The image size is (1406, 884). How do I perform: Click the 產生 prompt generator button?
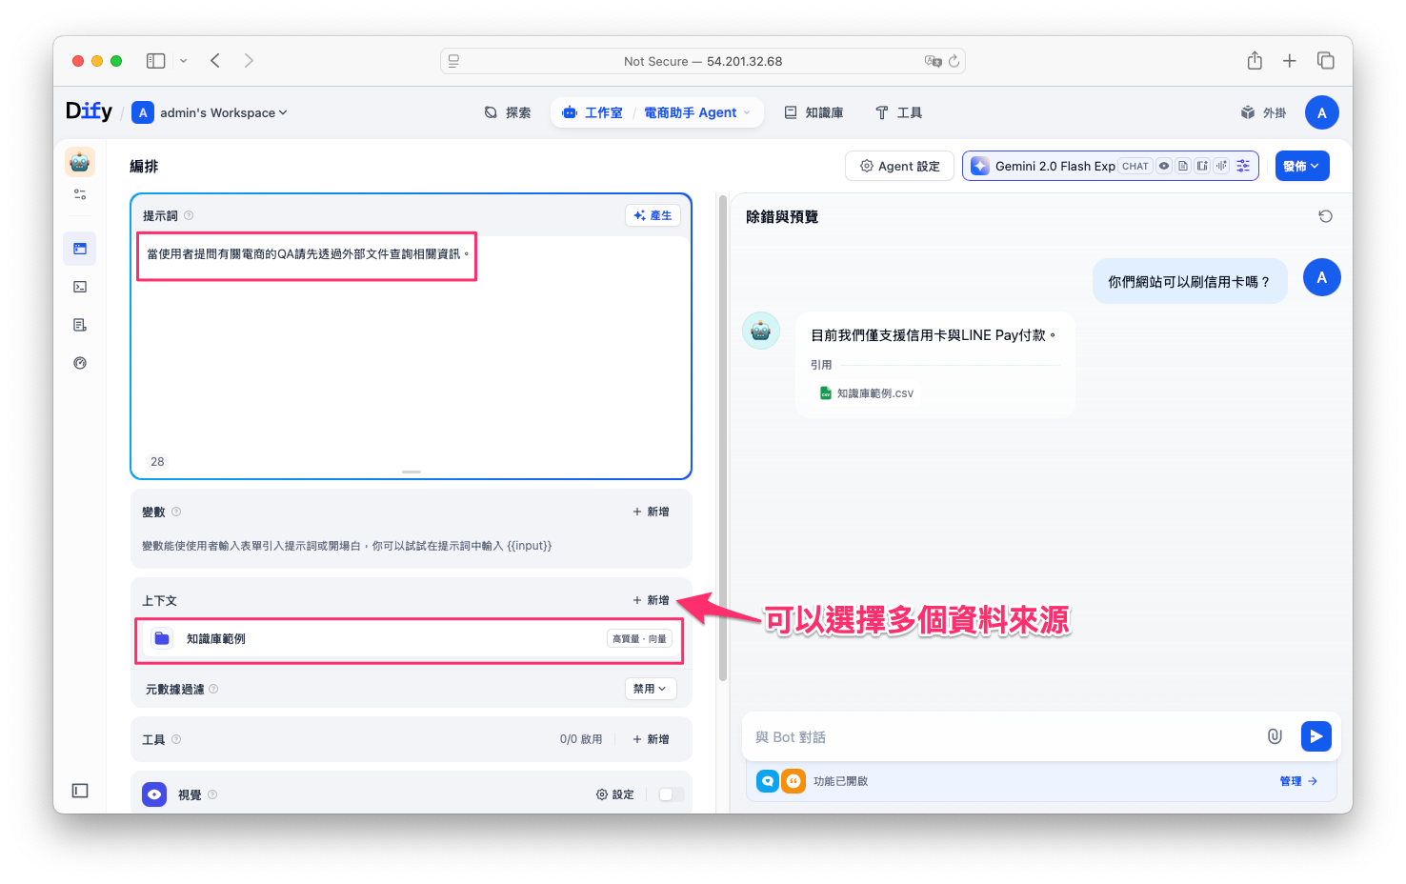(653, 215)
